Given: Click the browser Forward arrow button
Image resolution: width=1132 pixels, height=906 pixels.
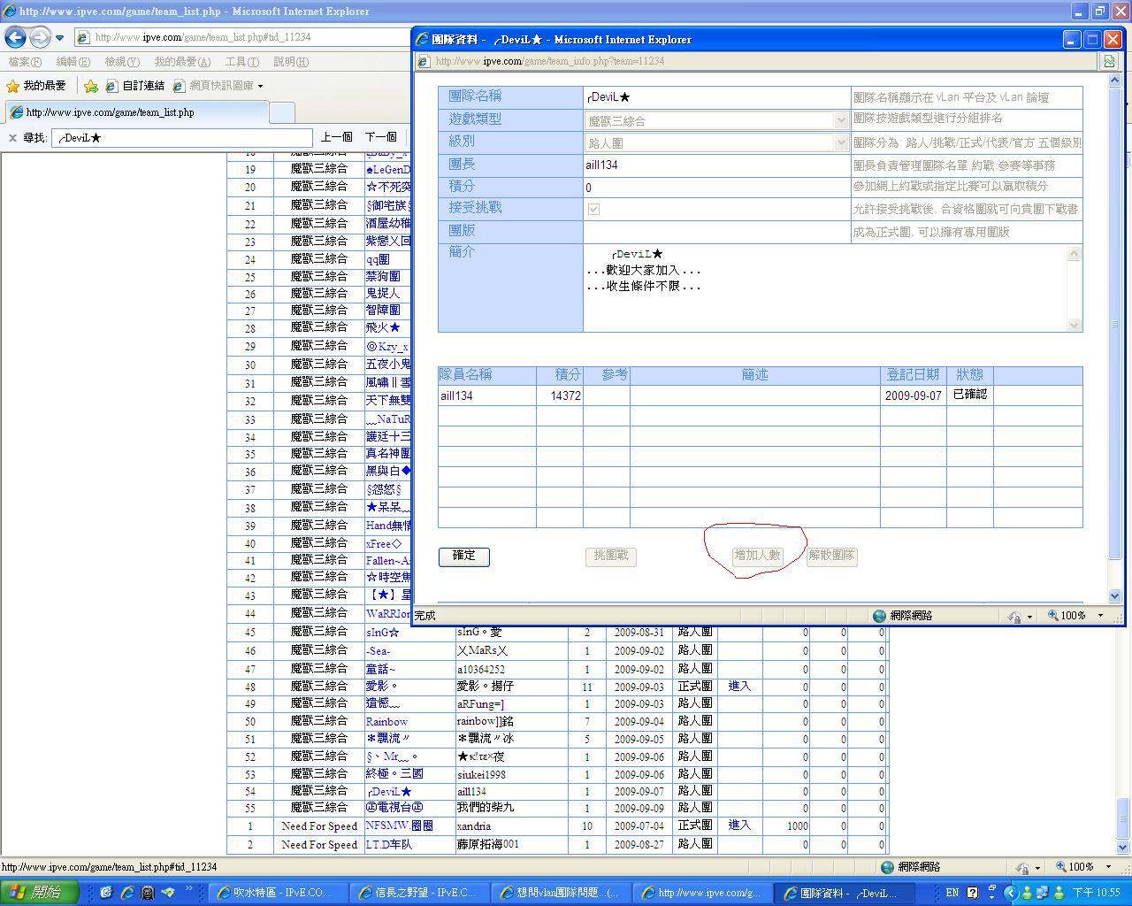Looking at the screenshot, I should point(40,37).
